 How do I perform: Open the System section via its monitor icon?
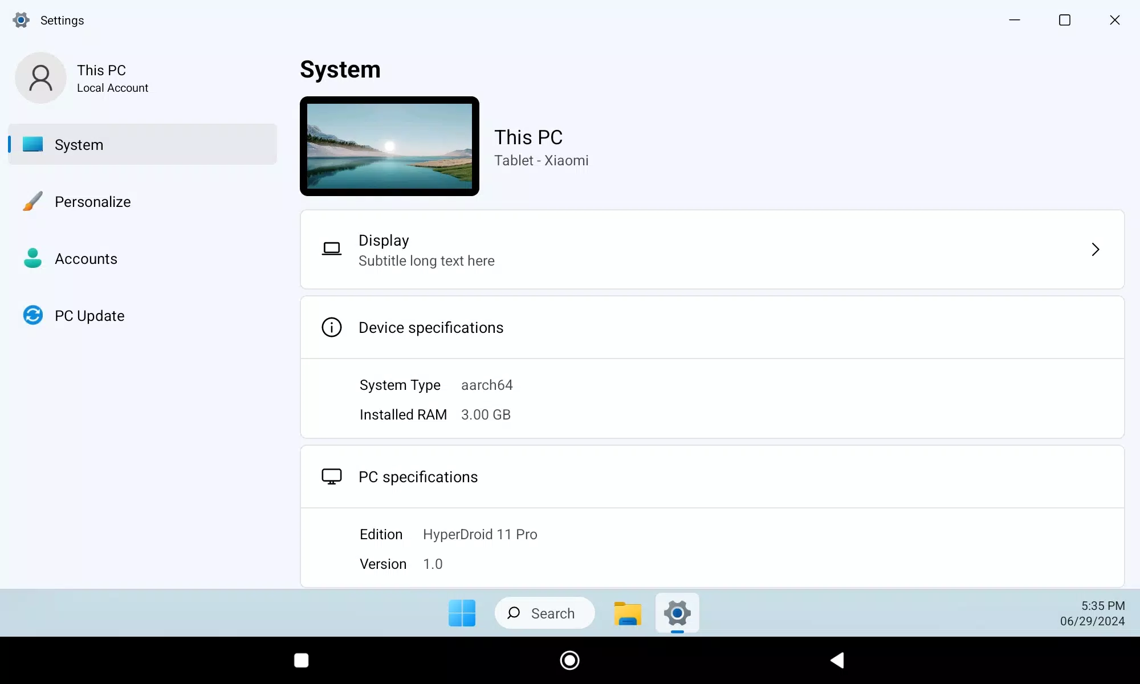[x=32, y=144]
